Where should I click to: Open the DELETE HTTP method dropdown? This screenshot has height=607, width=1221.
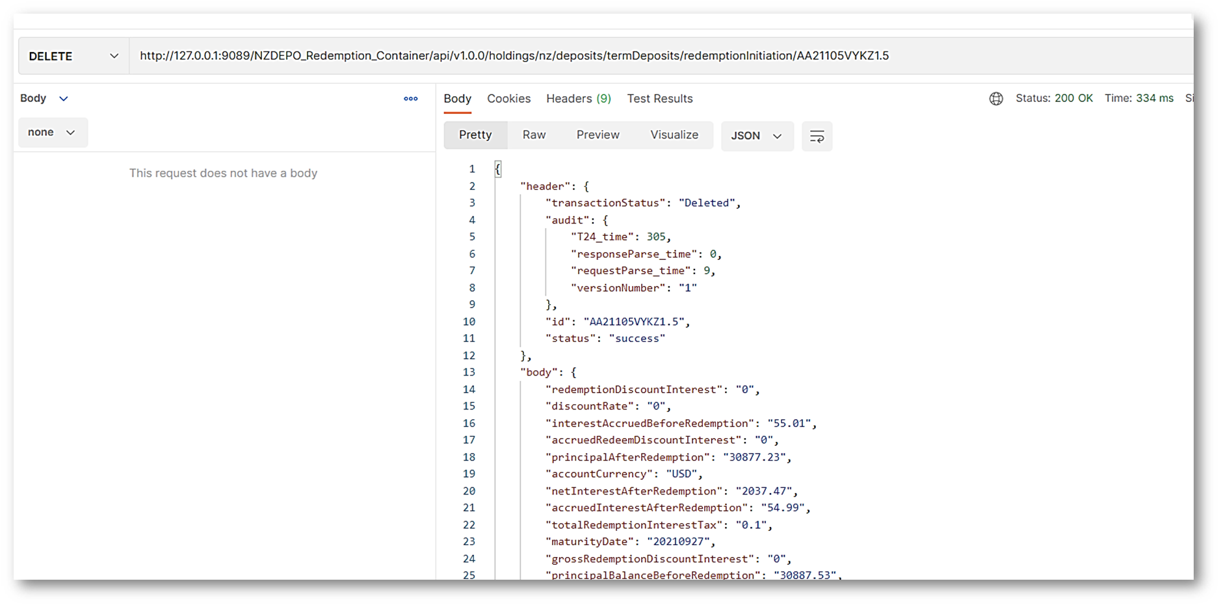73,57
